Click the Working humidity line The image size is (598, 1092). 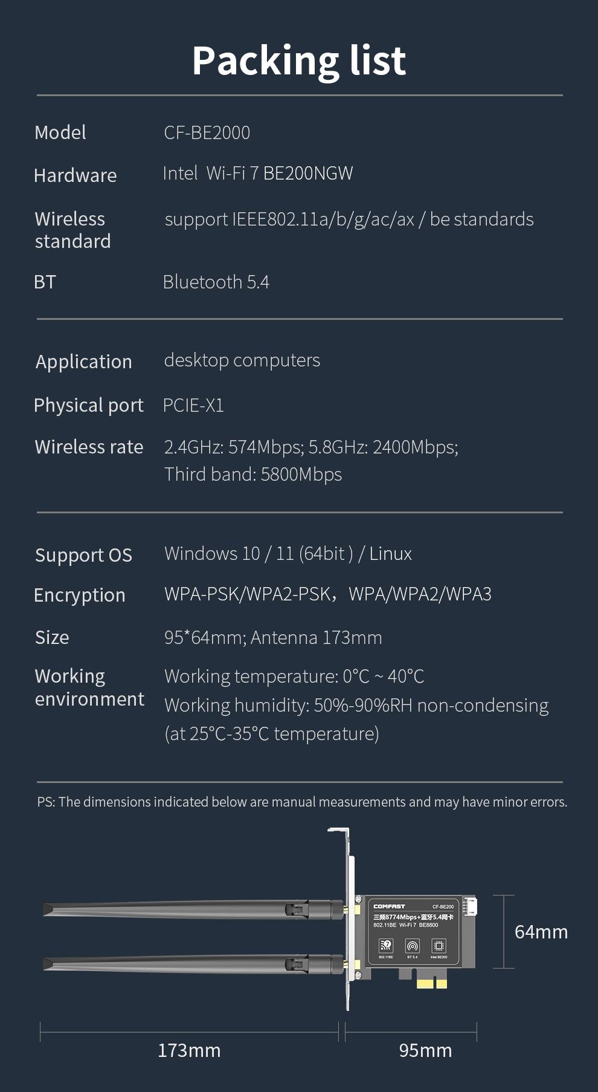click(356, 705)
